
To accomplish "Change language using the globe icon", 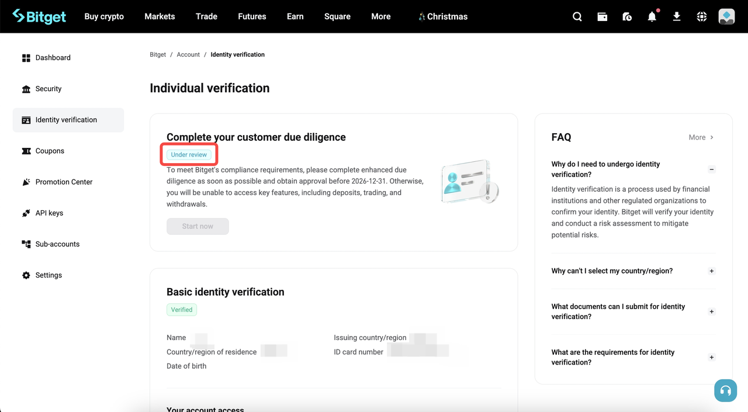I will 701,16.
